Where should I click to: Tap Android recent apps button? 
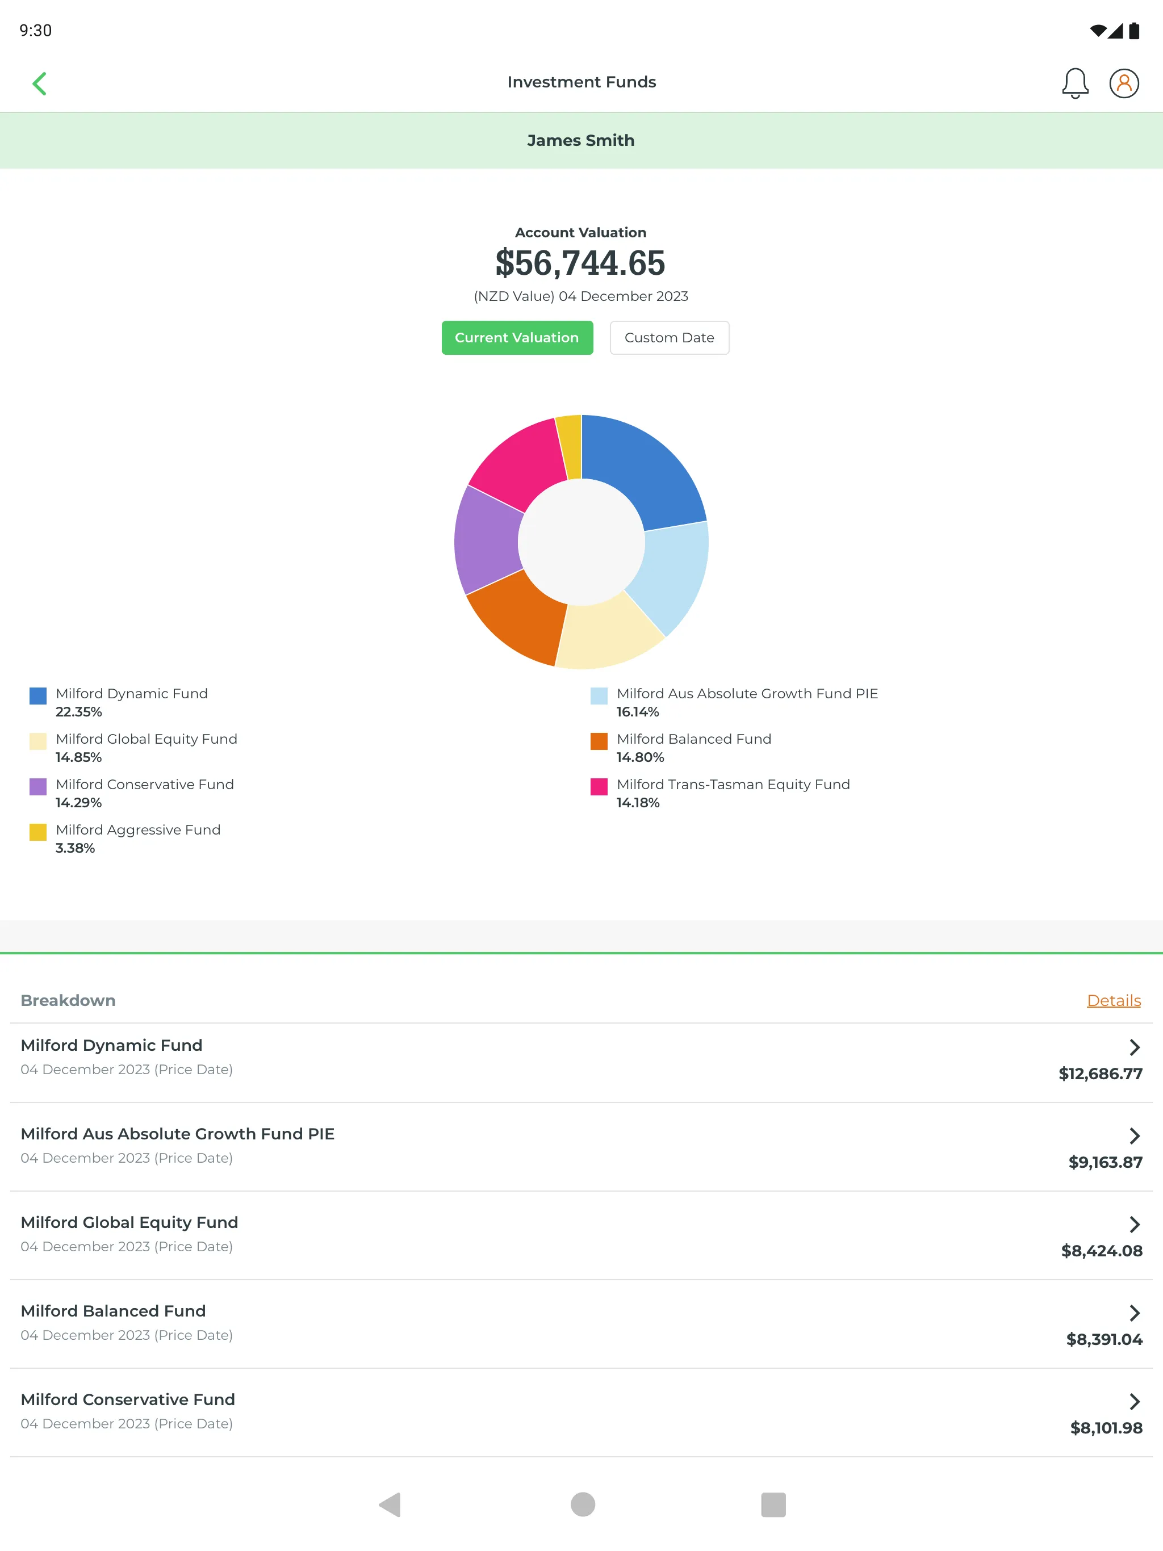coord(773,1504)
